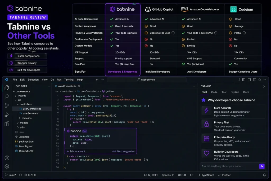The image size is (271, 181).
Task: Open the Search activity bar icon
Action: click(x=7, y=96)
